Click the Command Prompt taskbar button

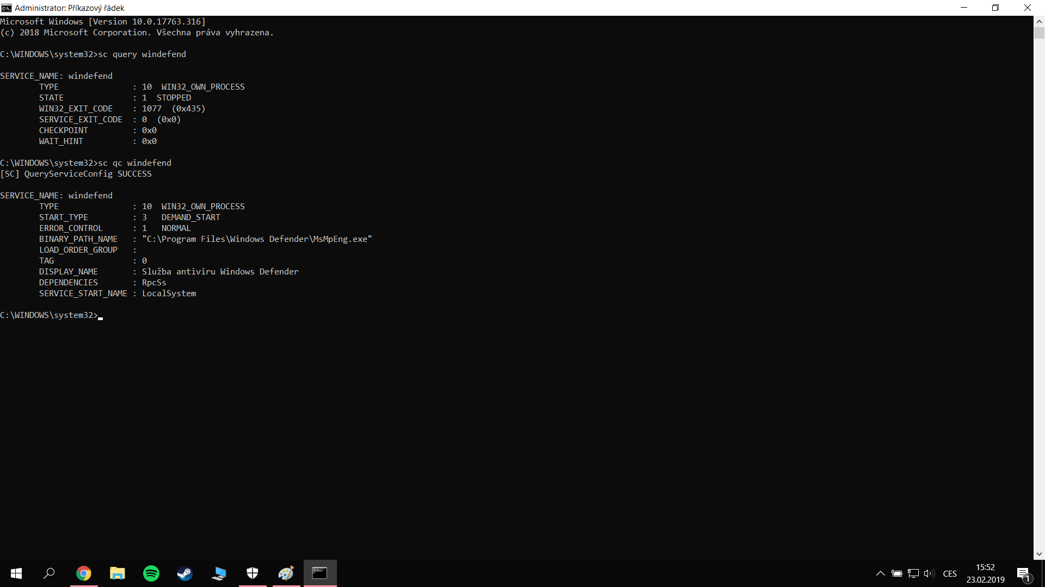click(x=319, y=573)
